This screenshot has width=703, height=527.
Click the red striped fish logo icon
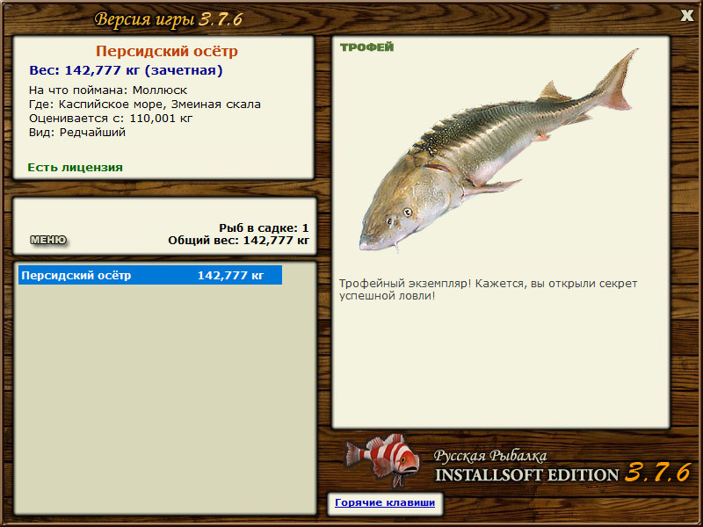click(382, 460)
